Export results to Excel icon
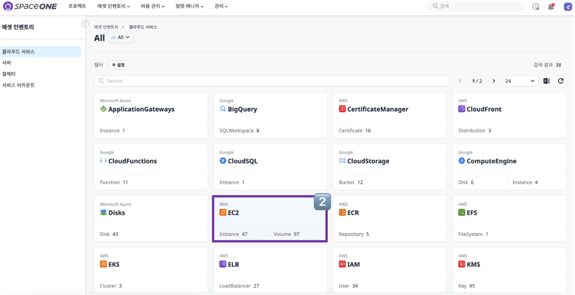 547,81
